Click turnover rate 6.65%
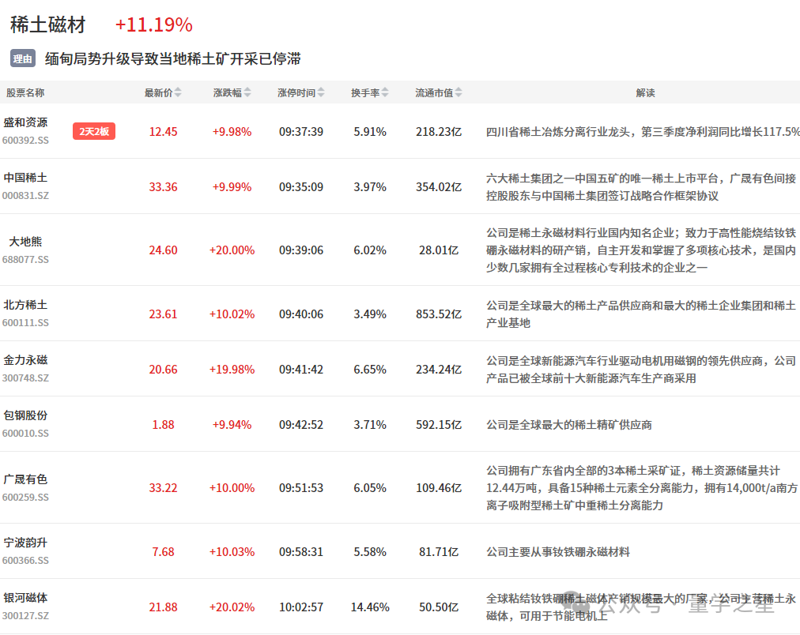800x635 pixels. click(x=370, y=370)
